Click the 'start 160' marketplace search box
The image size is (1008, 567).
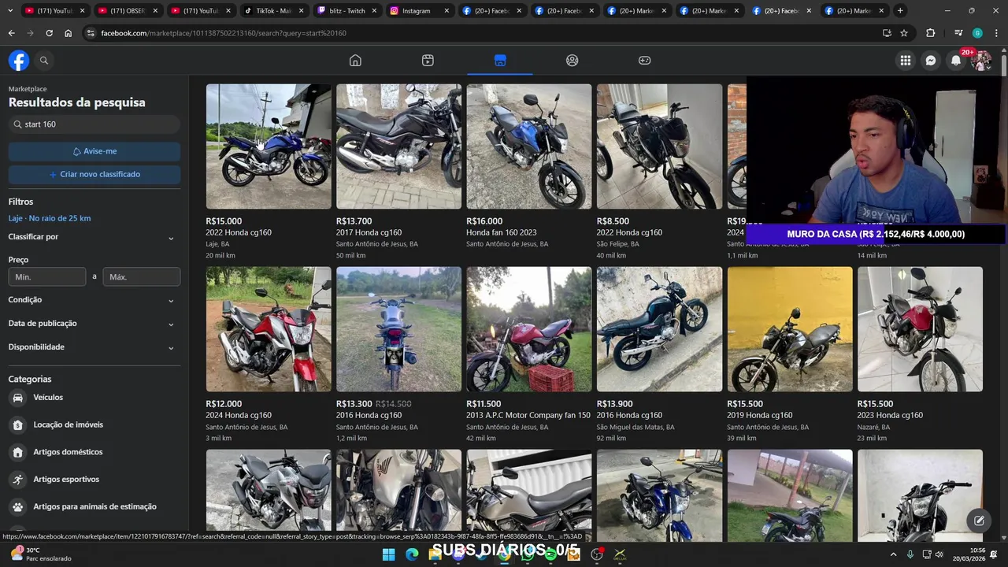click(94, 124)
